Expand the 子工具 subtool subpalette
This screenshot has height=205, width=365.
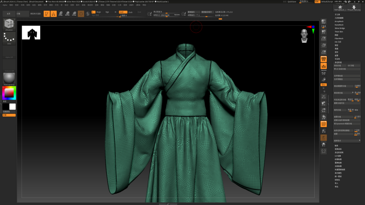click(337, 14)
